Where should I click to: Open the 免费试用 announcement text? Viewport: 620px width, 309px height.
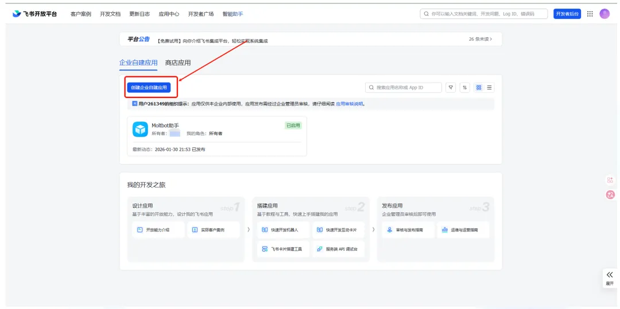(x=212, y=40)
